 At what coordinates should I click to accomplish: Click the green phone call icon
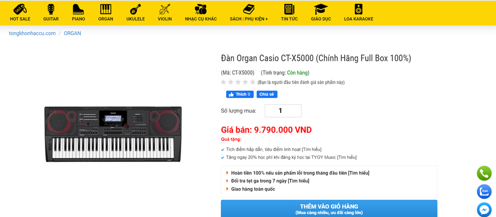(484, 173)
